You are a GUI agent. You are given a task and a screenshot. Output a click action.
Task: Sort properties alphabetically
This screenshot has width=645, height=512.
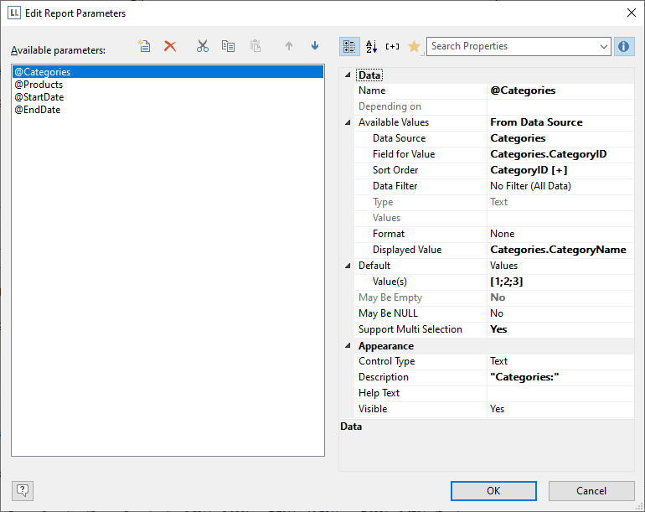371,47
